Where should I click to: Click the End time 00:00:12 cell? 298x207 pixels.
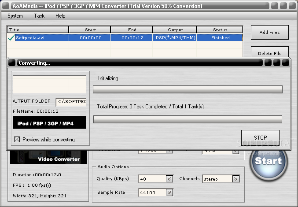pyautogui.click(x=132, y=37)
